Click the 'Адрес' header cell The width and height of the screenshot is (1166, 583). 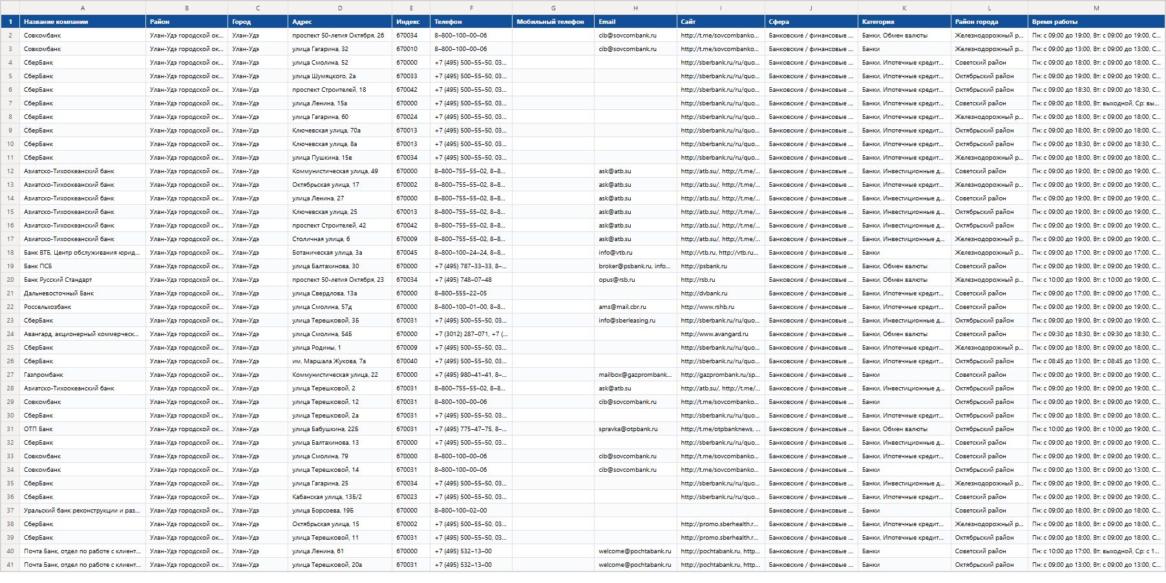tap(340, 21)
